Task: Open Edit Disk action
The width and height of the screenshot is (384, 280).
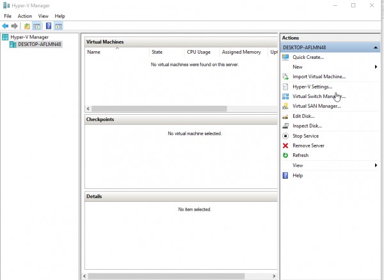Action: click(x=303, y=116)
